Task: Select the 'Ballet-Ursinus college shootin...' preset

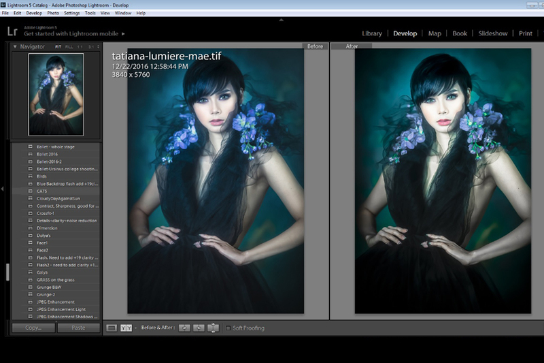Action: click(x=56, y=169)
